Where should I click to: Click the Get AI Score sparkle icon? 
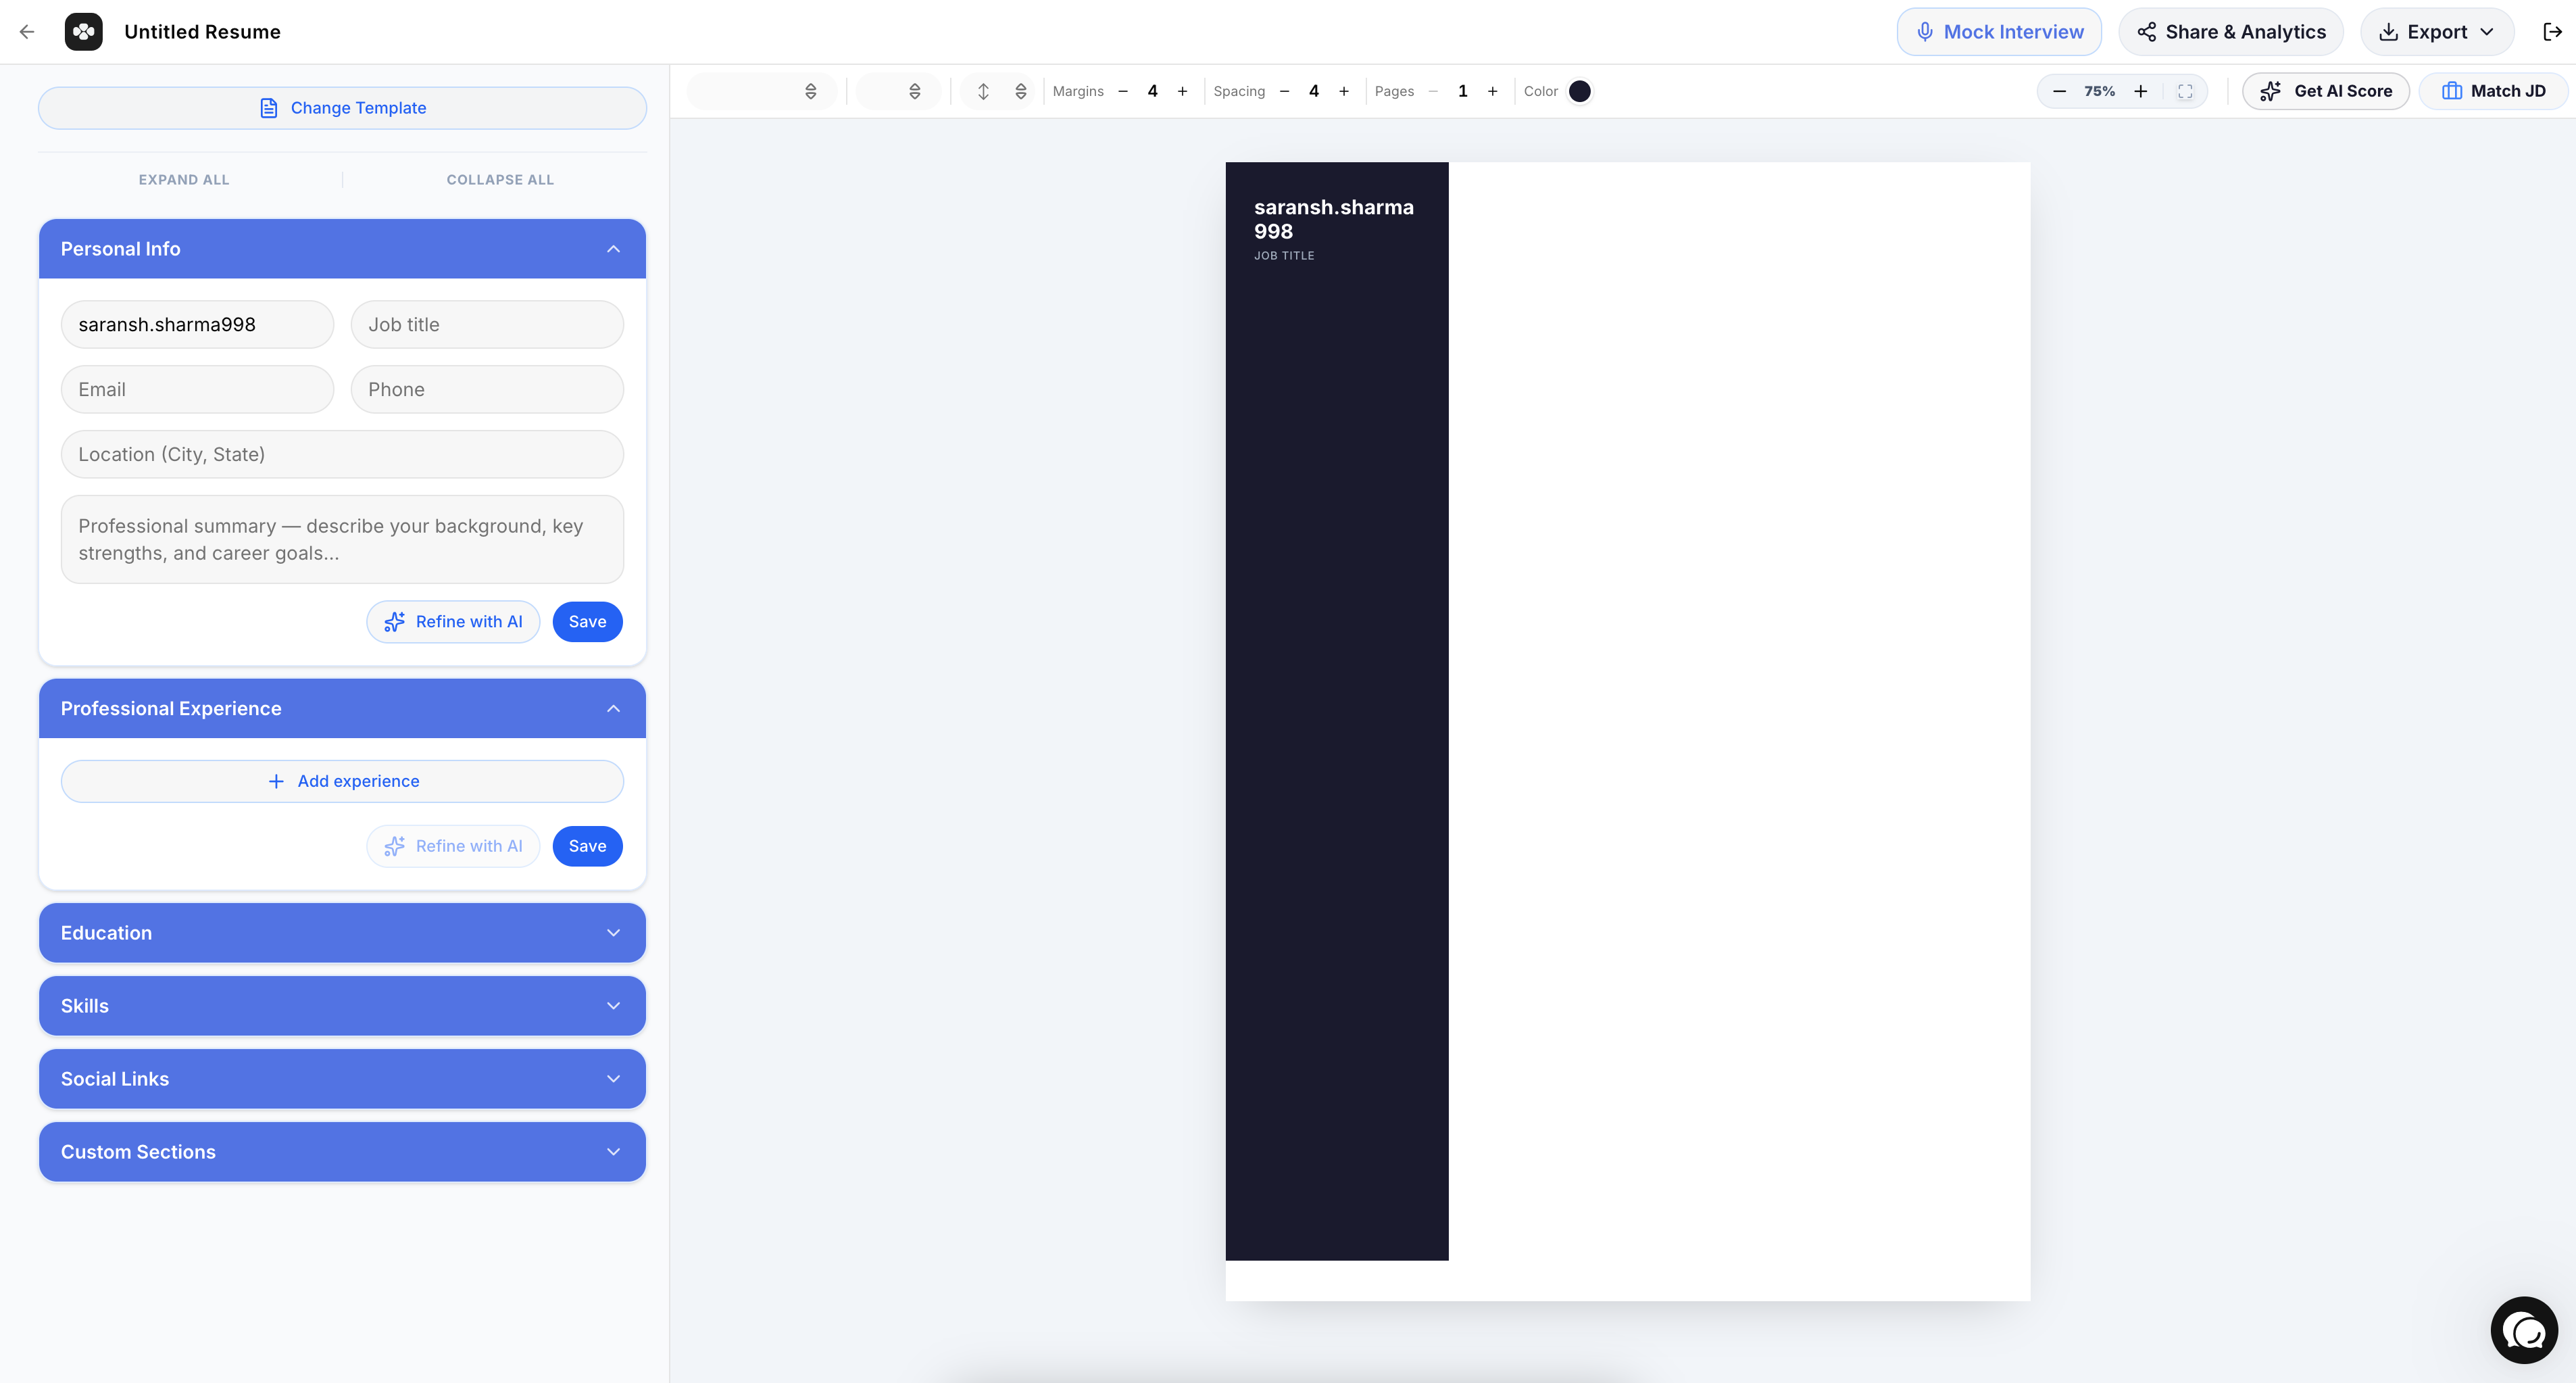coord(2270,90)
